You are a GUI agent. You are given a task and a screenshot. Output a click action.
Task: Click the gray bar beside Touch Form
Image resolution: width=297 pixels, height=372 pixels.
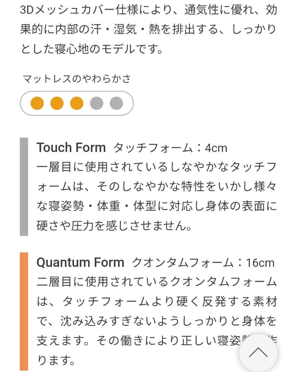(x=24, y=187)
